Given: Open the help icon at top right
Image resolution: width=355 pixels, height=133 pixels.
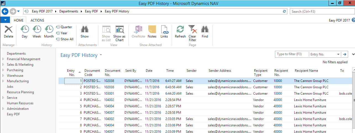Looking at the screenshot, I should point(353,20).
